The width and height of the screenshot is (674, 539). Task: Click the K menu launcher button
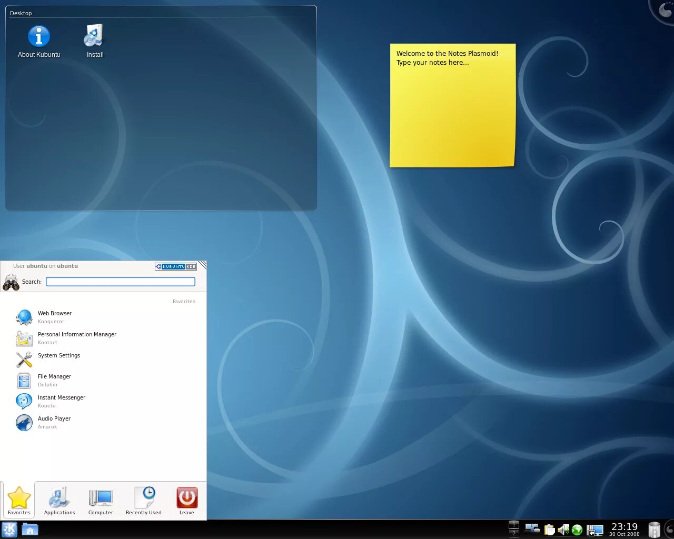pyautogui.click(x=9, y=529)
